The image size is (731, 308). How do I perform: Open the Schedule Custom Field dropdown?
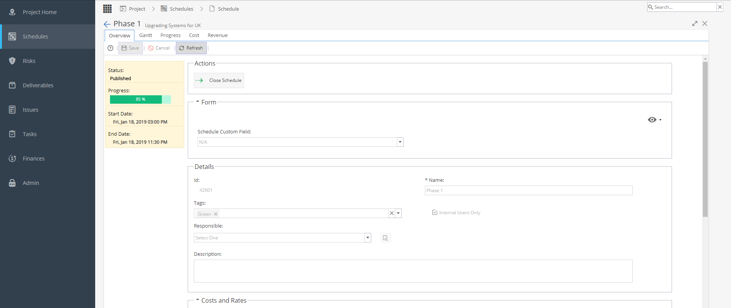pyautogui.click(x=400, y=142)
